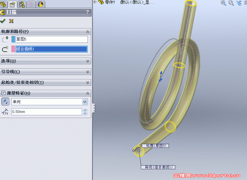The width and height of the screenshot is (247, 180).
Task: Expand the 选项(O) section
Action: [87, 61]
